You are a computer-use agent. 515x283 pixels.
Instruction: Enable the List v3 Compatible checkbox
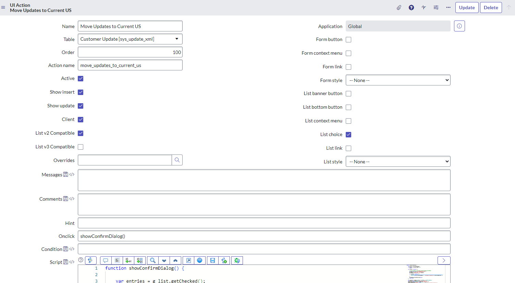[81, 147]
